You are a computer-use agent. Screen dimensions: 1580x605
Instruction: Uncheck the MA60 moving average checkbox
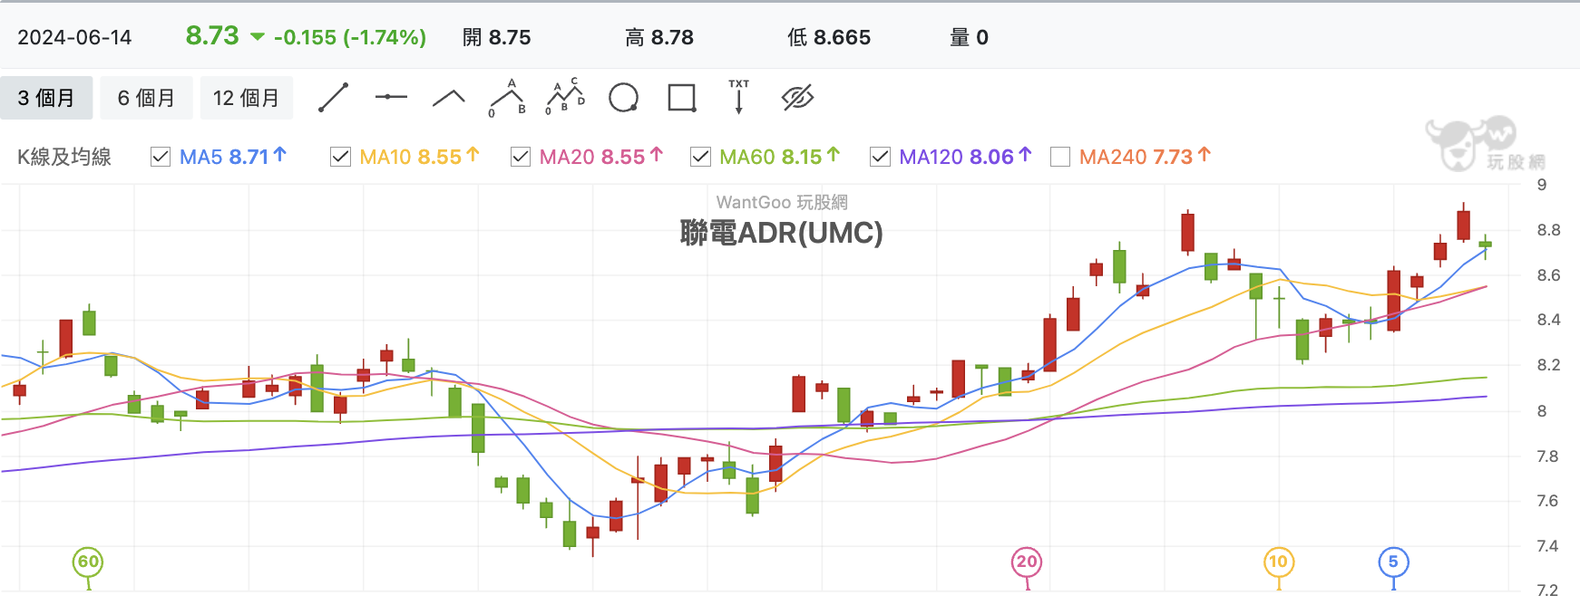coord(700,157)
